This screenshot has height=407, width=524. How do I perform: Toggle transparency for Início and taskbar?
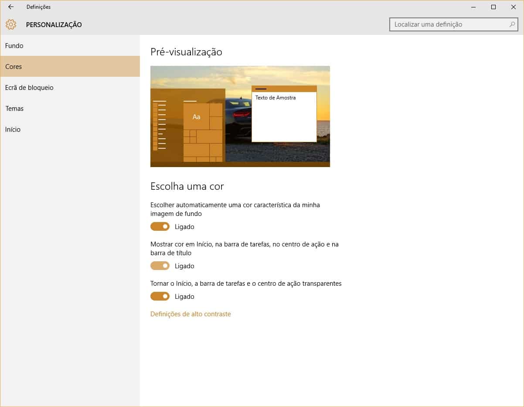(160, 296)
